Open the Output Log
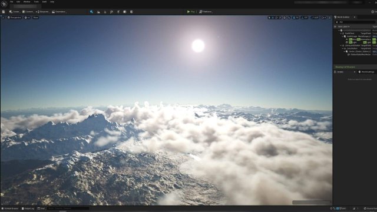377x212 pixels. tap(28, 208)
